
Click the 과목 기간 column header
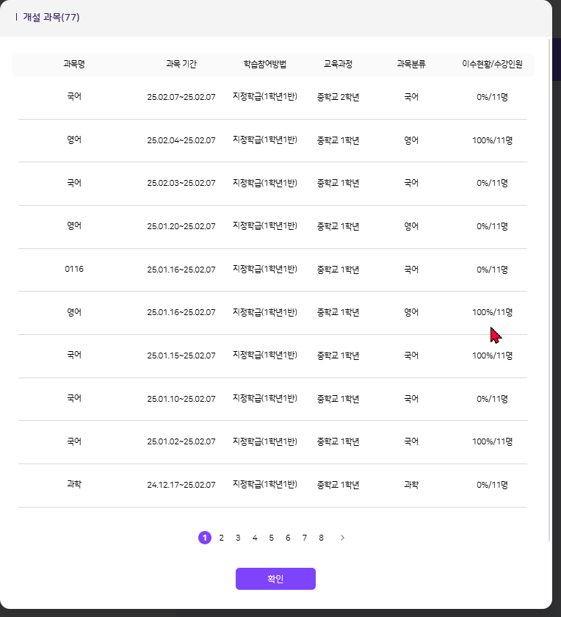click(181, 64)
